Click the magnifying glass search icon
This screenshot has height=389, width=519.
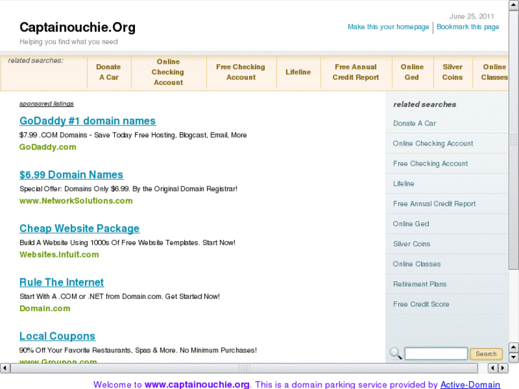395,353
